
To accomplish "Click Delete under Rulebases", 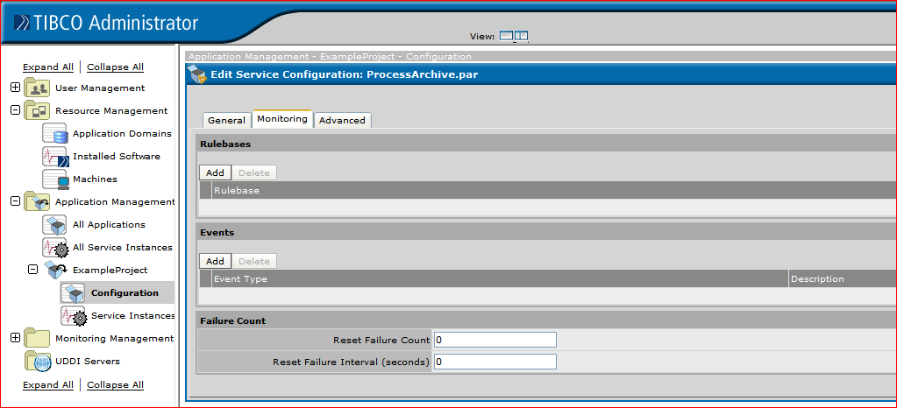I will point(254,172).
